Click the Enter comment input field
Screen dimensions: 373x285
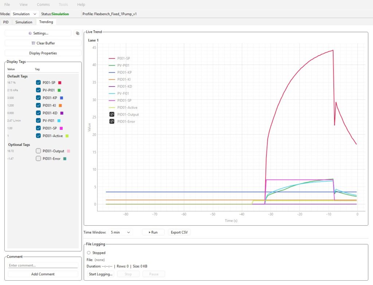pos(43,265)
